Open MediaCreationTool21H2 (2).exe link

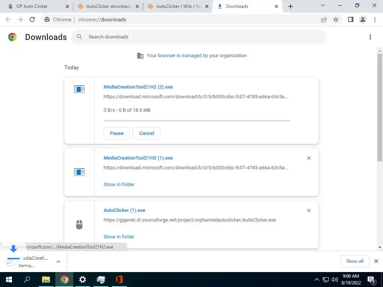138,87
